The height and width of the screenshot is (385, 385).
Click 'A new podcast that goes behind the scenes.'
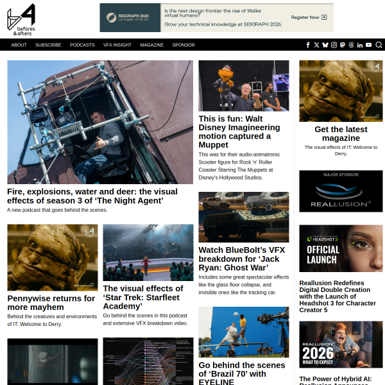click(x=57, y=210)
